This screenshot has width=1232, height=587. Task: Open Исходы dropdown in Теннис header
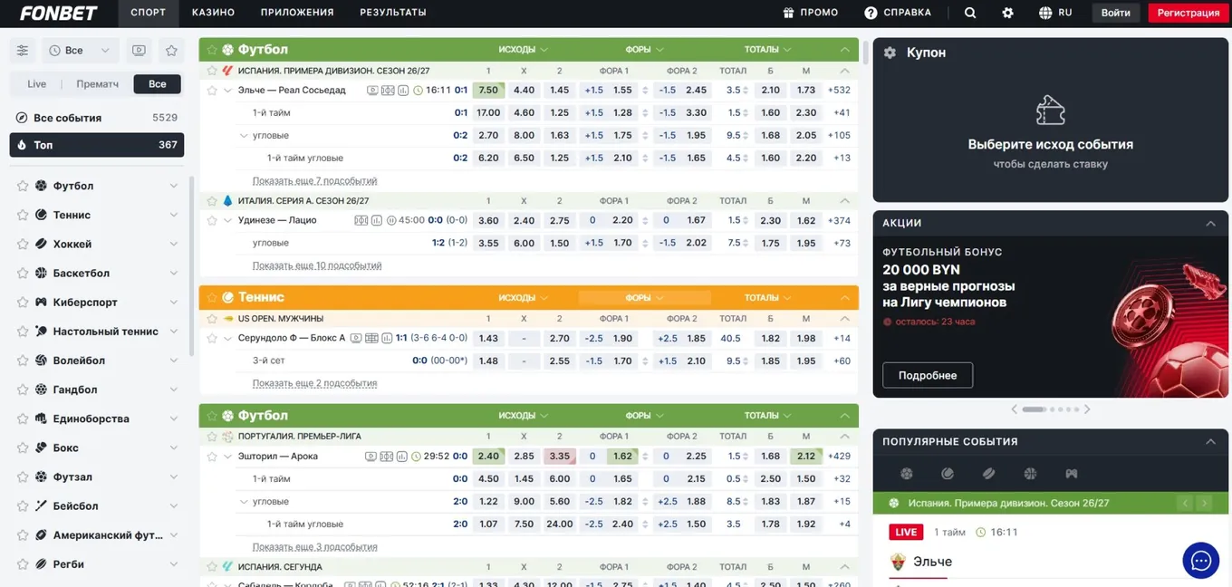tap(523, 297)
